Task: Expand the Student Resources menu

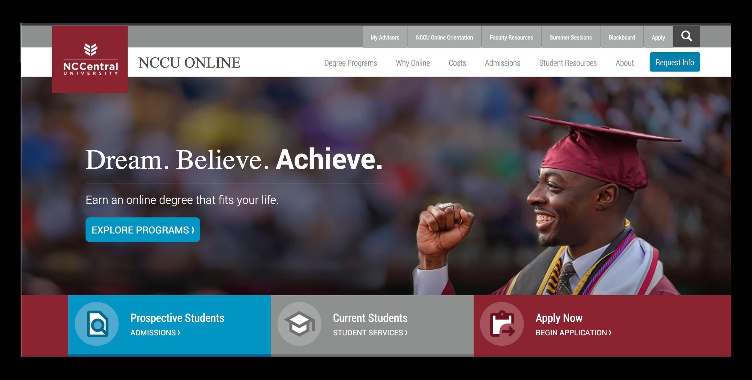Action: [568, 63]
